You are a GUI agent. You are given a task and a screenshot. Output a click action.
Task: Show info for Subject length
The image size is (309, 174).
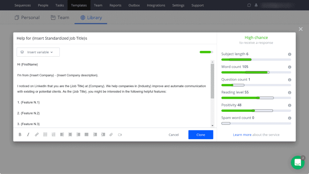(x=289, y=54)
